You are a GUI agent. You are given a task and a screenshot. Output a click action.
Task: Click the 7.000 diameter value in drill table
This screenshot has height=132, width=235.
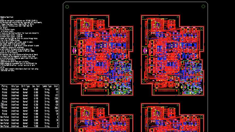[x=36, y=126]
